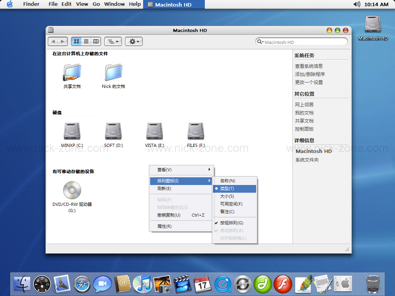Open the Nick 的文档 folder
Image resolution: width=395 pixels, height=296 pixels.
[x=113, y=72]
